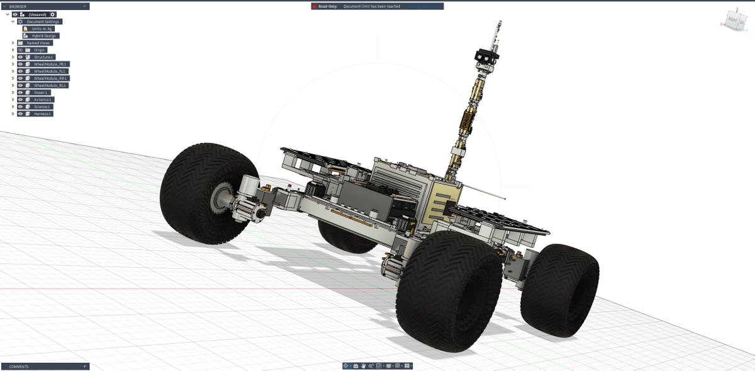
Task: Click the root (Unsaved) component icon
Action: click(x=23, y=14)
